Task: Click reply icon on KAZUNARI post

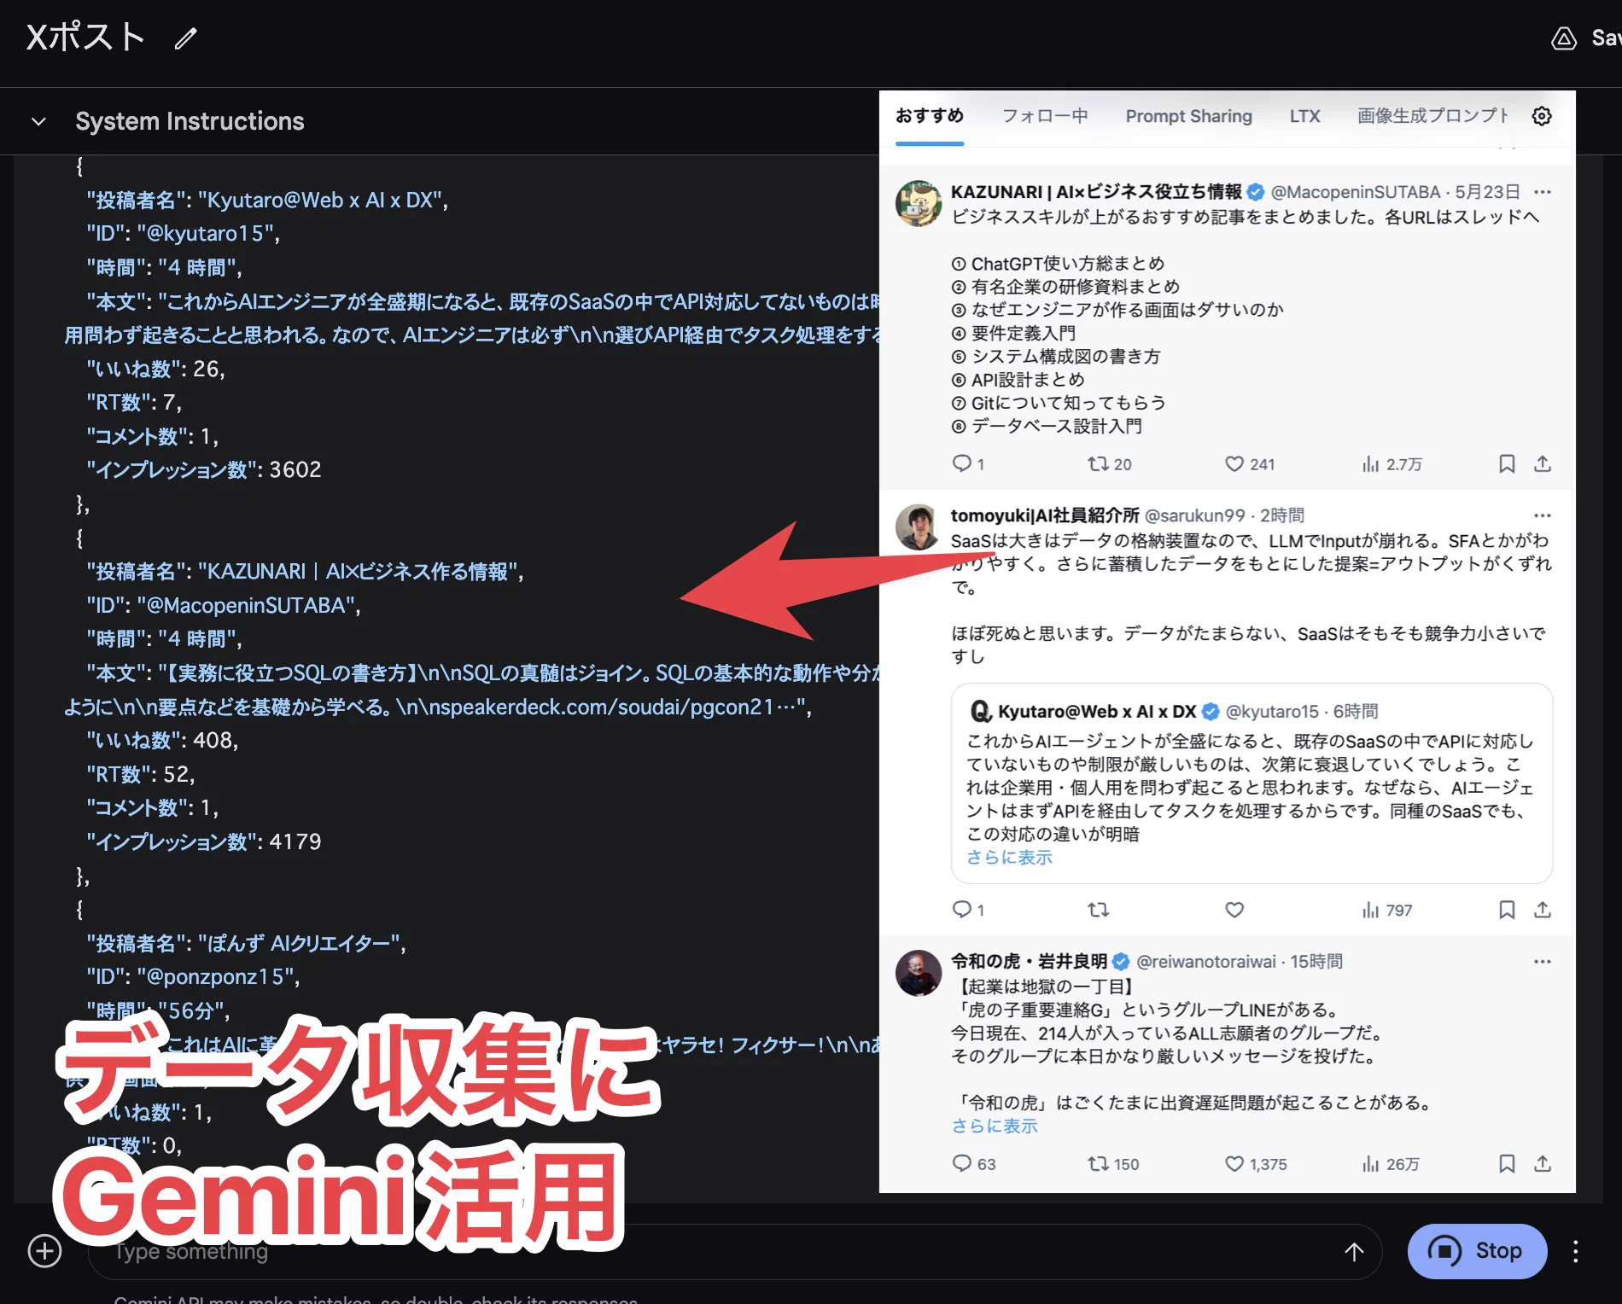Action: point(962,463)
